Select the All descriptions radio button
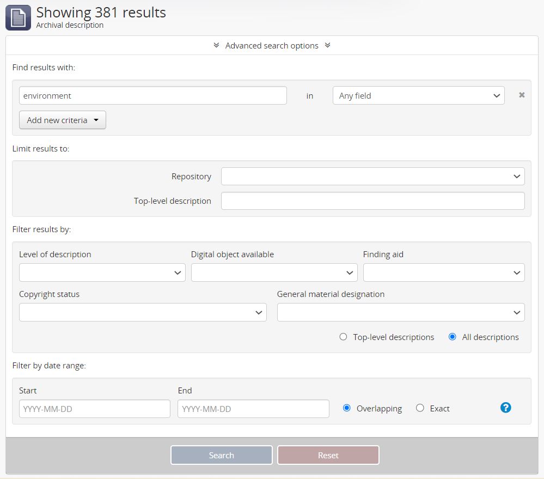Screen dimensions: 544x479 452,337
